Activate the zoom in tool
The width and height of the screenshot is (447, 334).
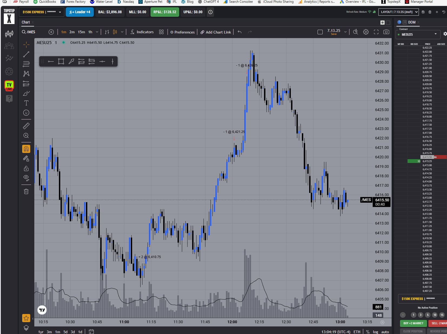pos(26,135)
